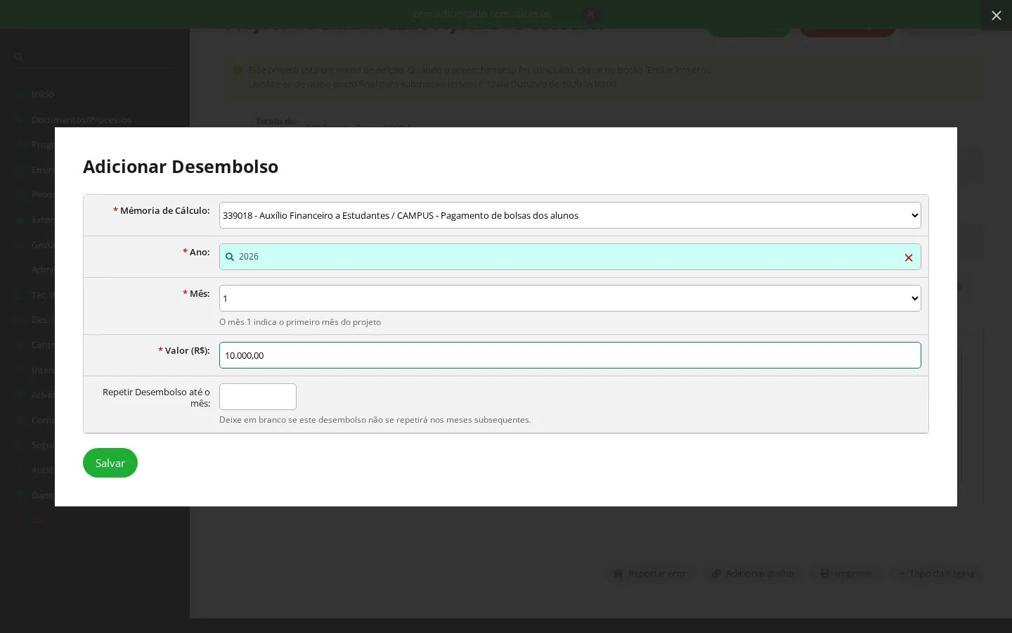Screen dimensions: 1012x633
Task: Click the hint 'Deixe em branco se este desembolso'
Action: point(375,420)
